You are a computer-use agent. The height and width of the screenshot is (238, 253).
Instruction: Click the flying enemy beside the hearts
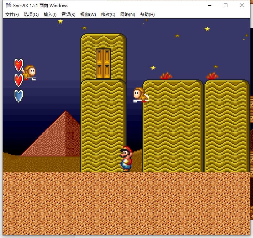coord(29,73)
